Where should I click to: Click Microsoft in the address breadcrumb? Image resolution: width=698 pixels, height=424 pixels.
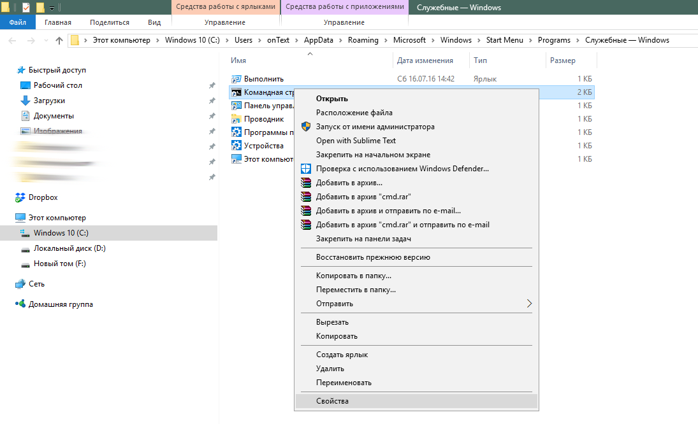pos(409,41)
